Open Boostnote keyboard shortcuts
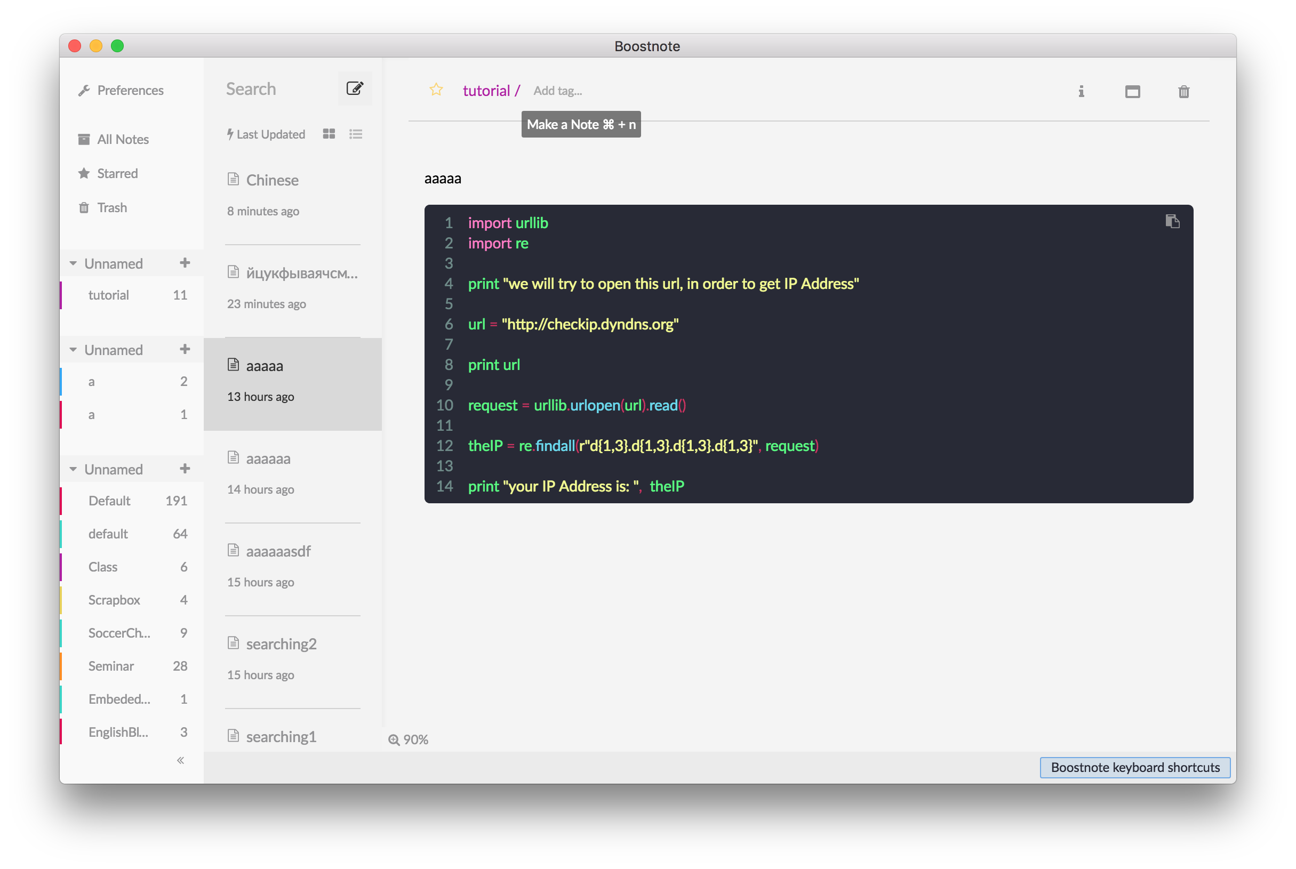Screen dimensions: 1296x869 (x=1135, y=767)
